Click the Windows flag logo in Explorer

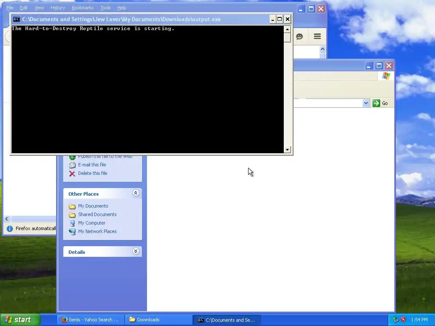(386, 76)
